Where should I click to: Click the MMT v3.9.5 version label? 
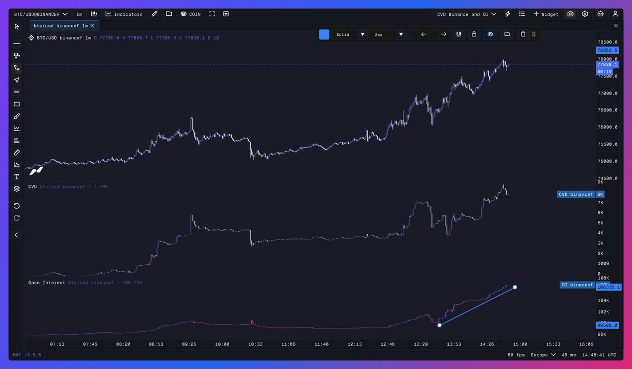pos(27,355)
